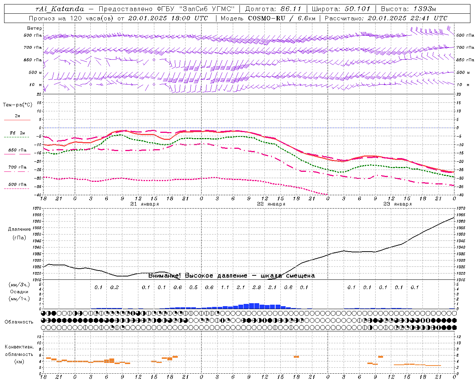Click the (гПа) unit label under Давление
Image resolution: width=476 pixels, height=380 pixels.
pyautogui.click(x=19, y=238)
